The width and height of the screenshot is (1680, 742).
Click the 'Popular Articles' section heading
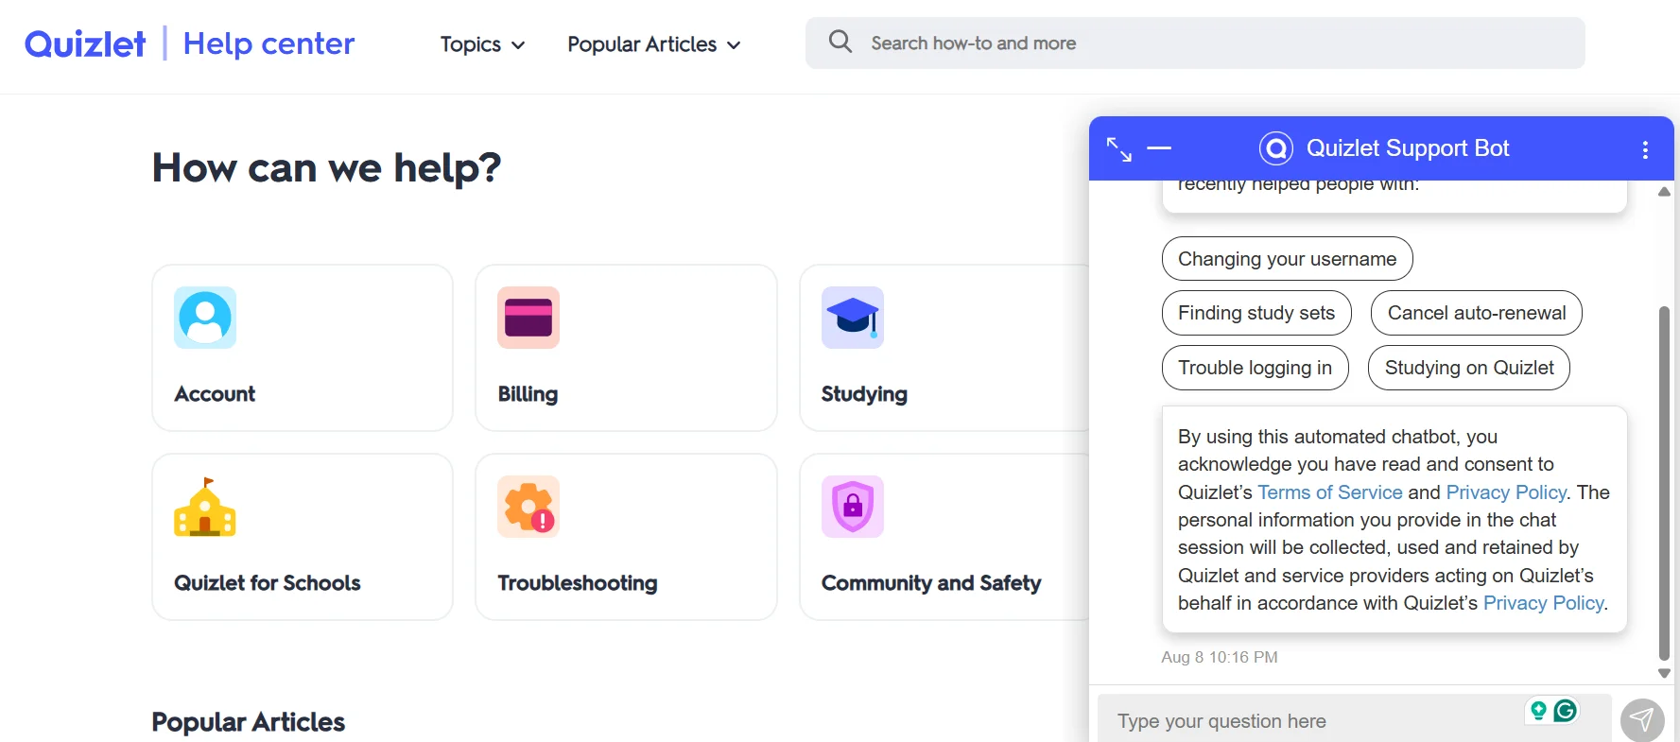[x=249, y=722]
